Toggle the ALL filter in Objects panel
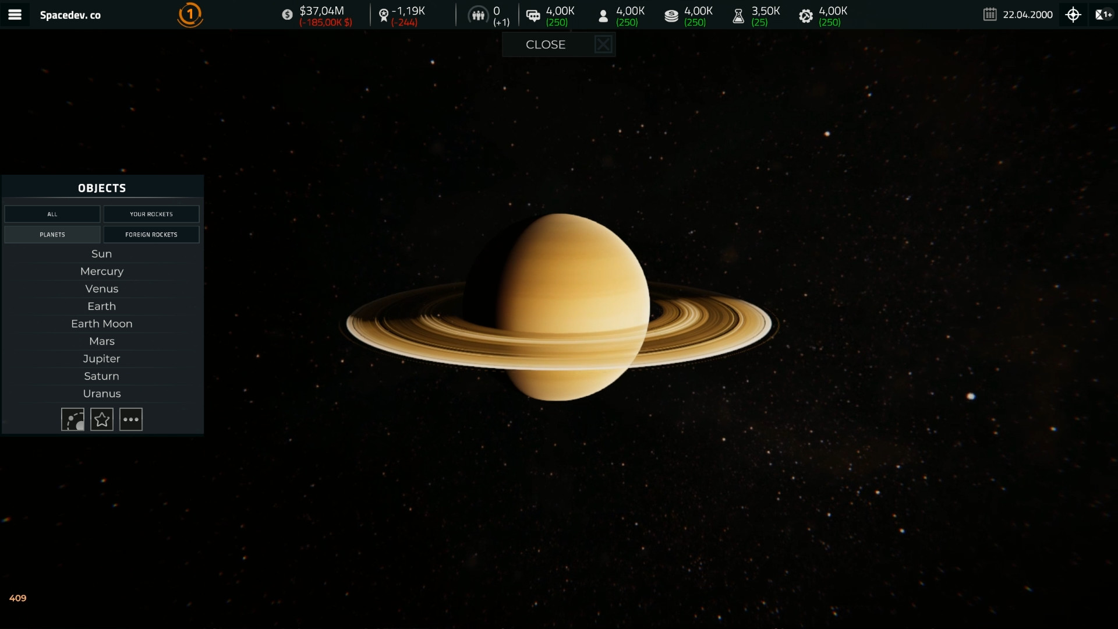 click(x=52, y=214)
